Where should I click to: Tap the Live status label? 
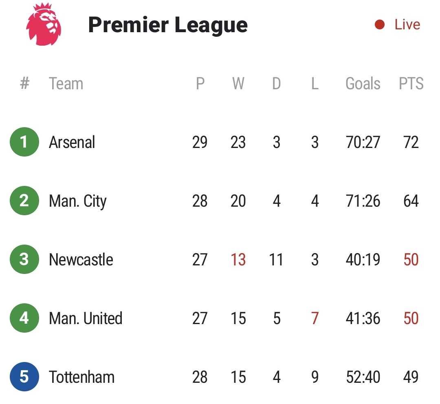point(407,24)
